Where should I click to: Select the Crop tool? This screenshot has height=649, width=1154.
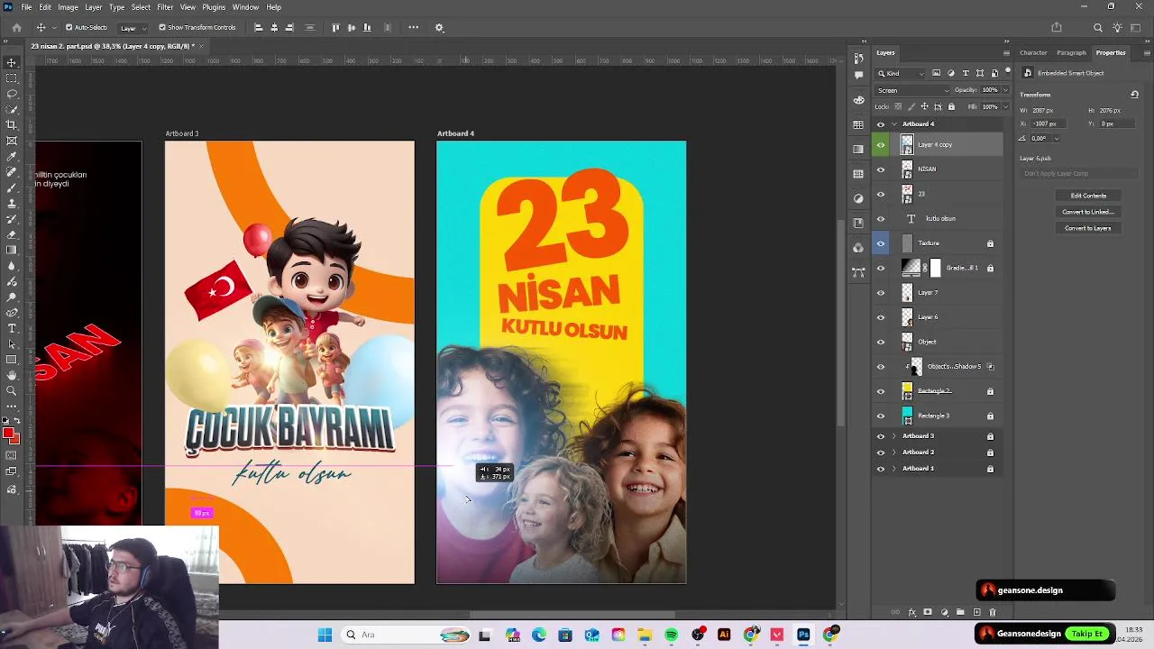[12, 124]
